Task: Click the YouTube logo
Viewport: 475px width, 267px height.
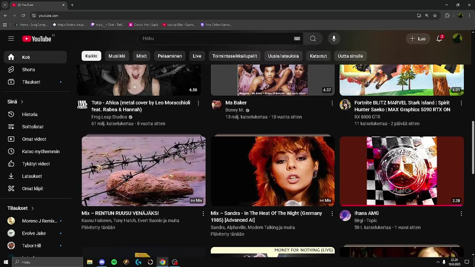Action: click(36, 39)
